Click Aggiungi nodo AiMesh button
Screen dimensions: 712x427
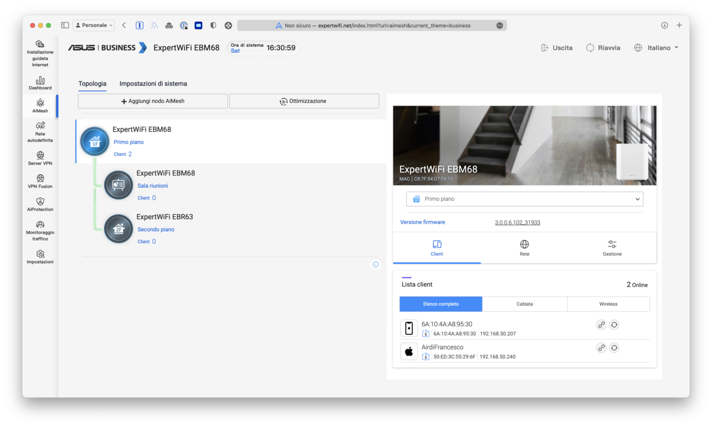tap(153, 101)
